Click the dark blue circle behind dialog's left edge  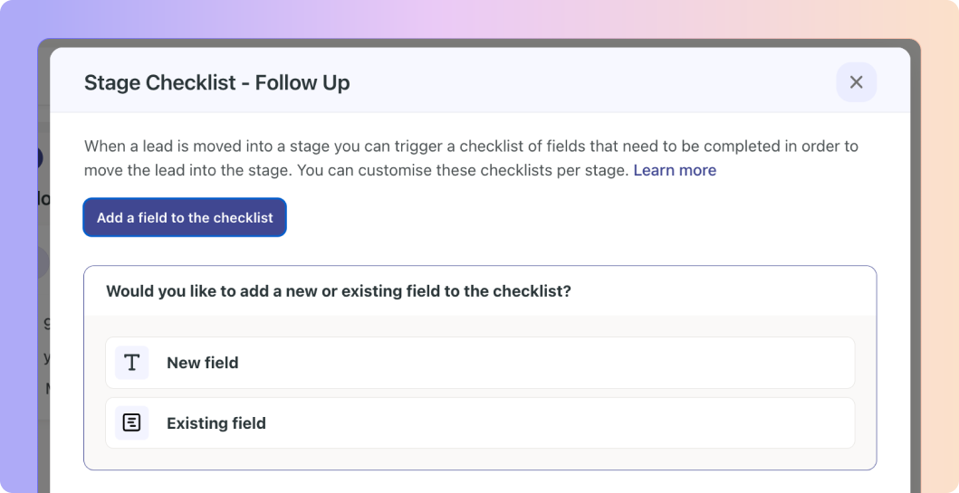tap(39, 158)
